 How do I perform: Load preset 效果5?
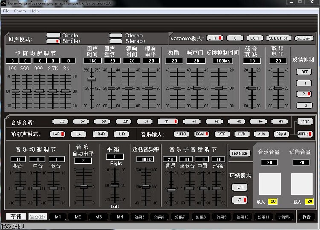tap(140, 217)
